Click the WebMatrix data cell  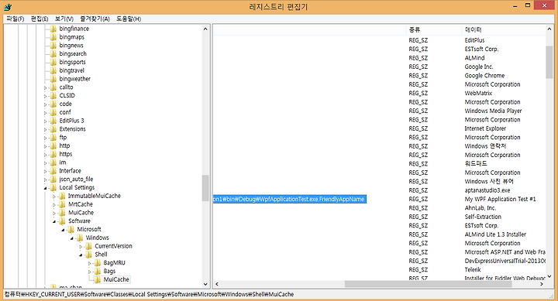tap(478, 93)
